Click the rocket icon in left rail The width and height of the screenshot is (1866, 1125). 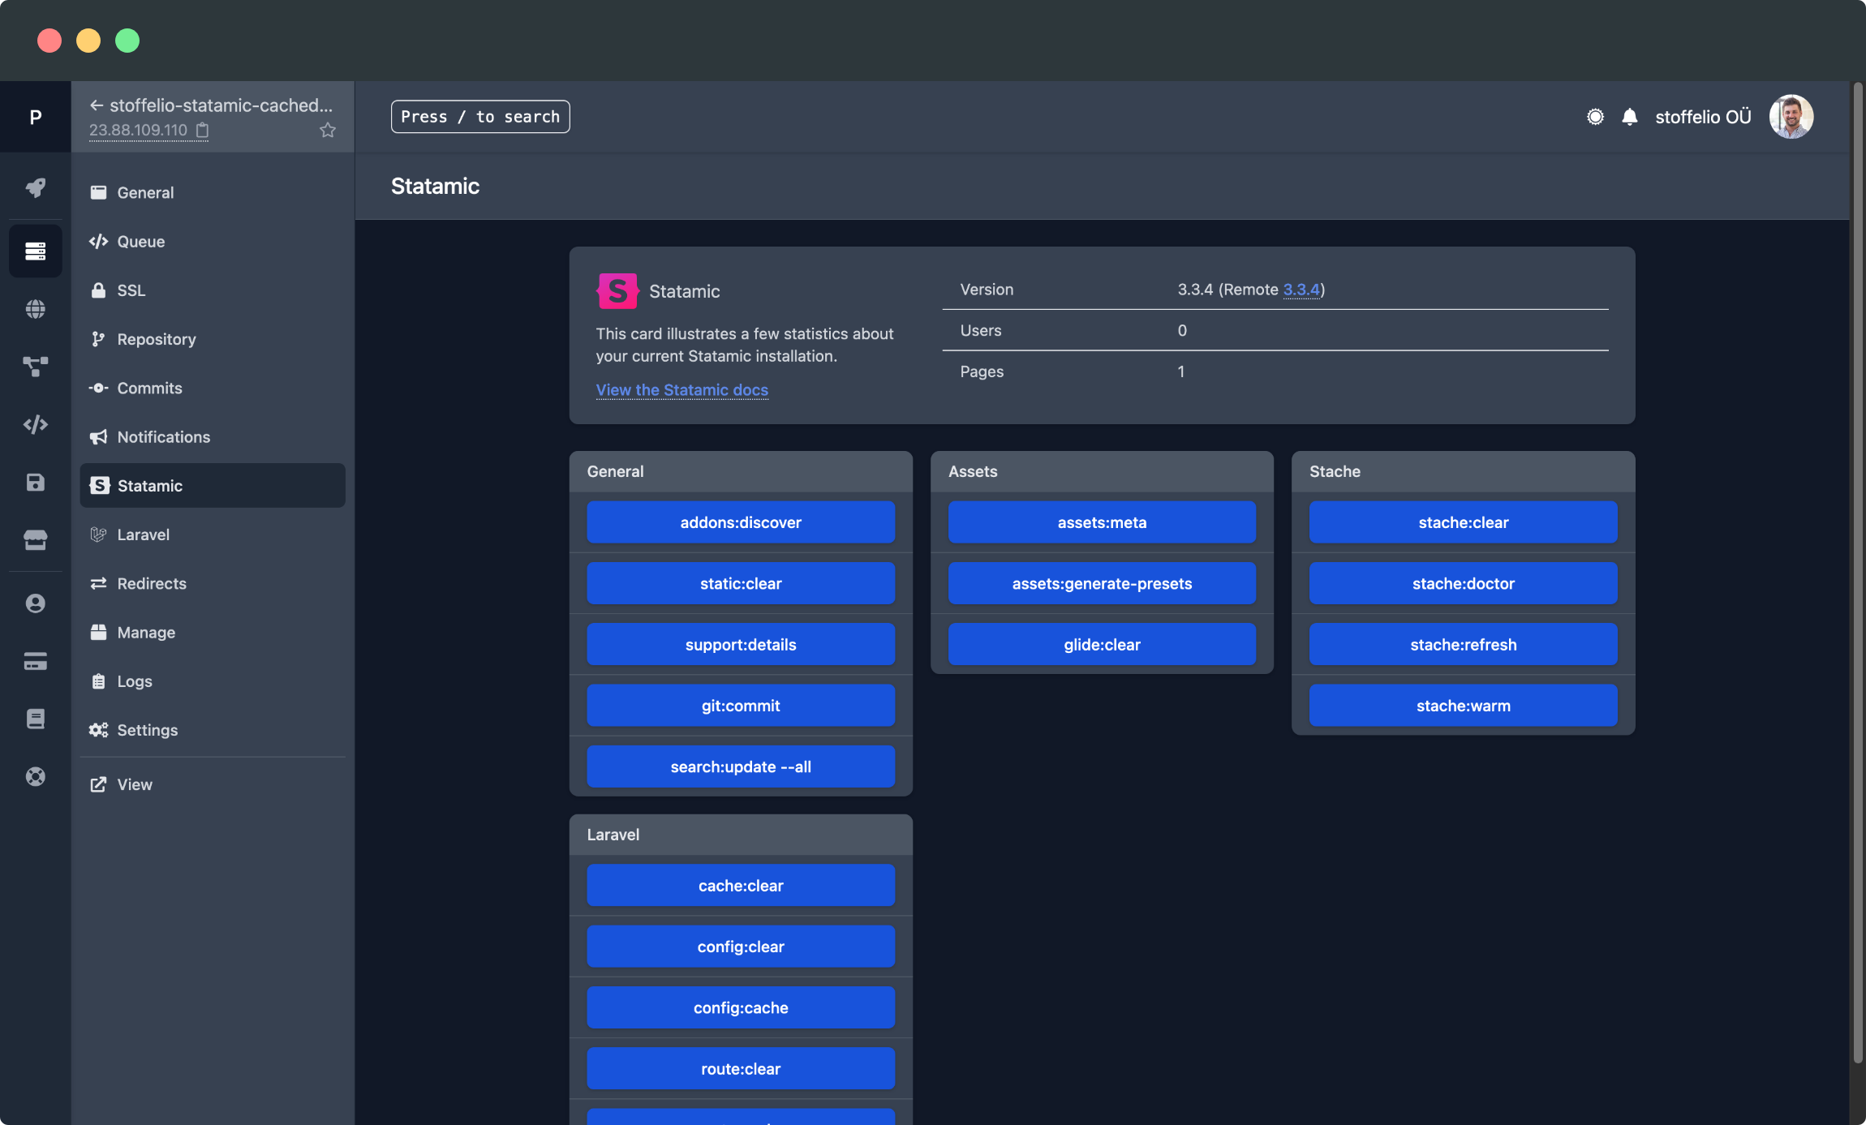(35, 188)
